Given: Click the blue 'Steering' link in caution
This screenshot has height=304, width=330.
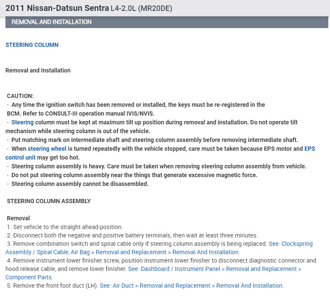Looking at the screenshot, I should point(22,122).
